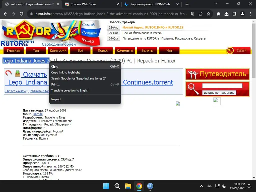Open tab search chevron in title bar
Viewport: 256px width, 192px height.
[216, 3]
